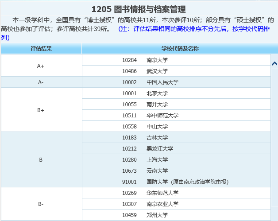The image size is (278, 221).
Task: Select the 上海大学 row
Action: 157,159
